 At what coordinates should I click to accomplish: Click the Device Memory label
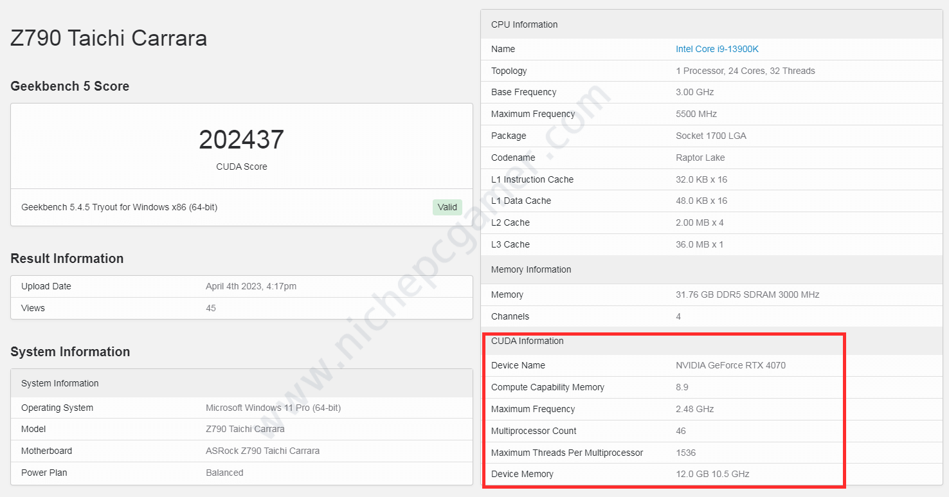(x=522, y=474)
